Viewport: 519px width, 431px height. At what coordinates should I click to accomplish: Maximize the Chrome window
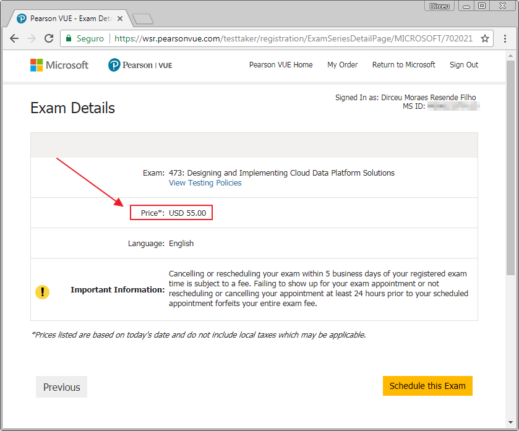click(482, 6)
